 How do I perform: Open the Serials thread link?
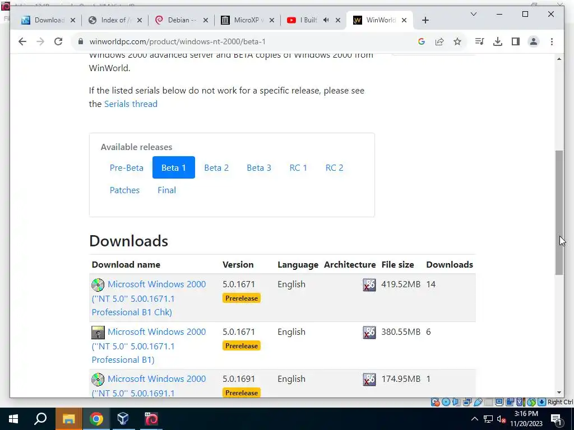(x=131, y=104)
